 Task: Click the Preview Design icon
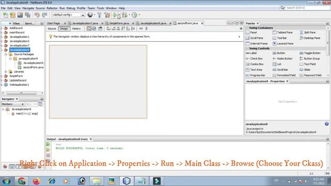100,28
